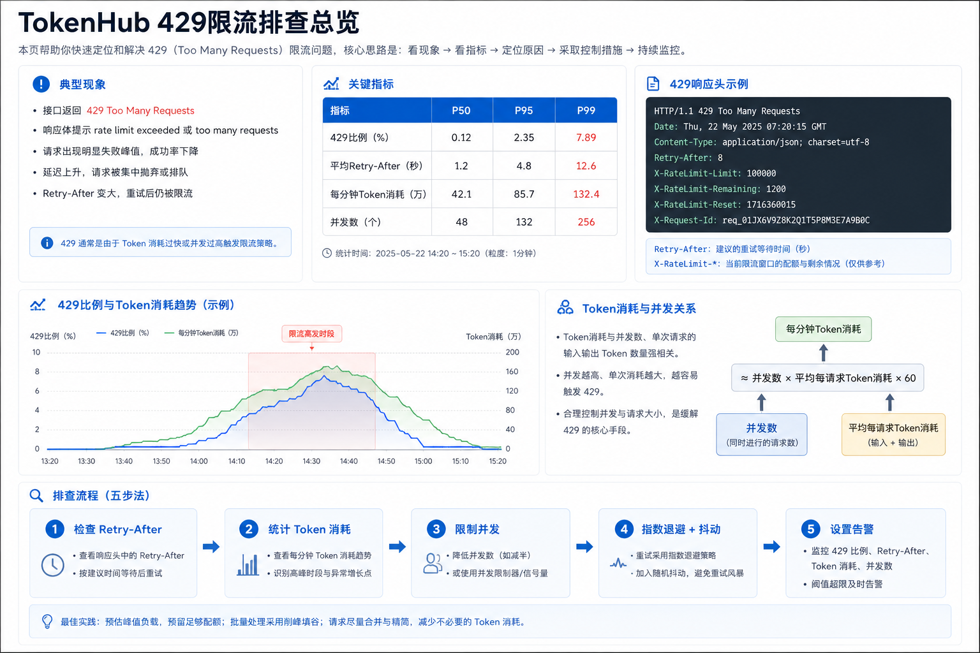980x653 pixels.
Task: Click the green 每分钟Token消耗 (万) legend entry
Action: 202,333
